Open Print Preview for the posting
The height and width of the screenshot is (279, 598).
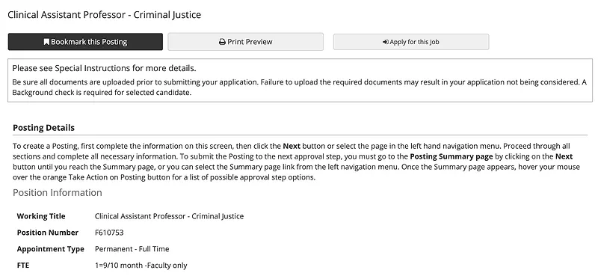click(x=246, y=42)
